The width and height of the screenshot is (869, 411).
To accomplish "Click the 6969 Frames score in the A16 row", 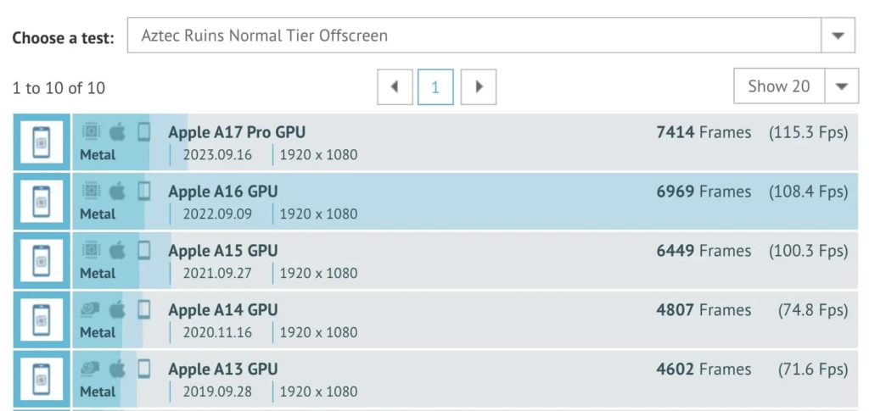I will [704, 192].
